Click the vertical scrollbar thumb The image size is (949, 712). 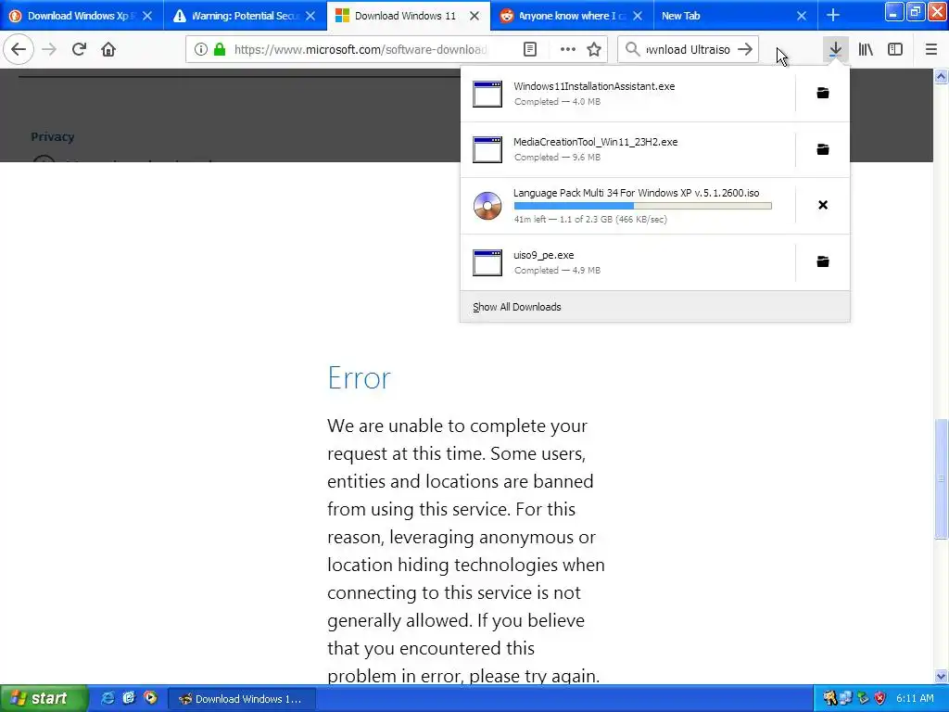pos(942,478)
